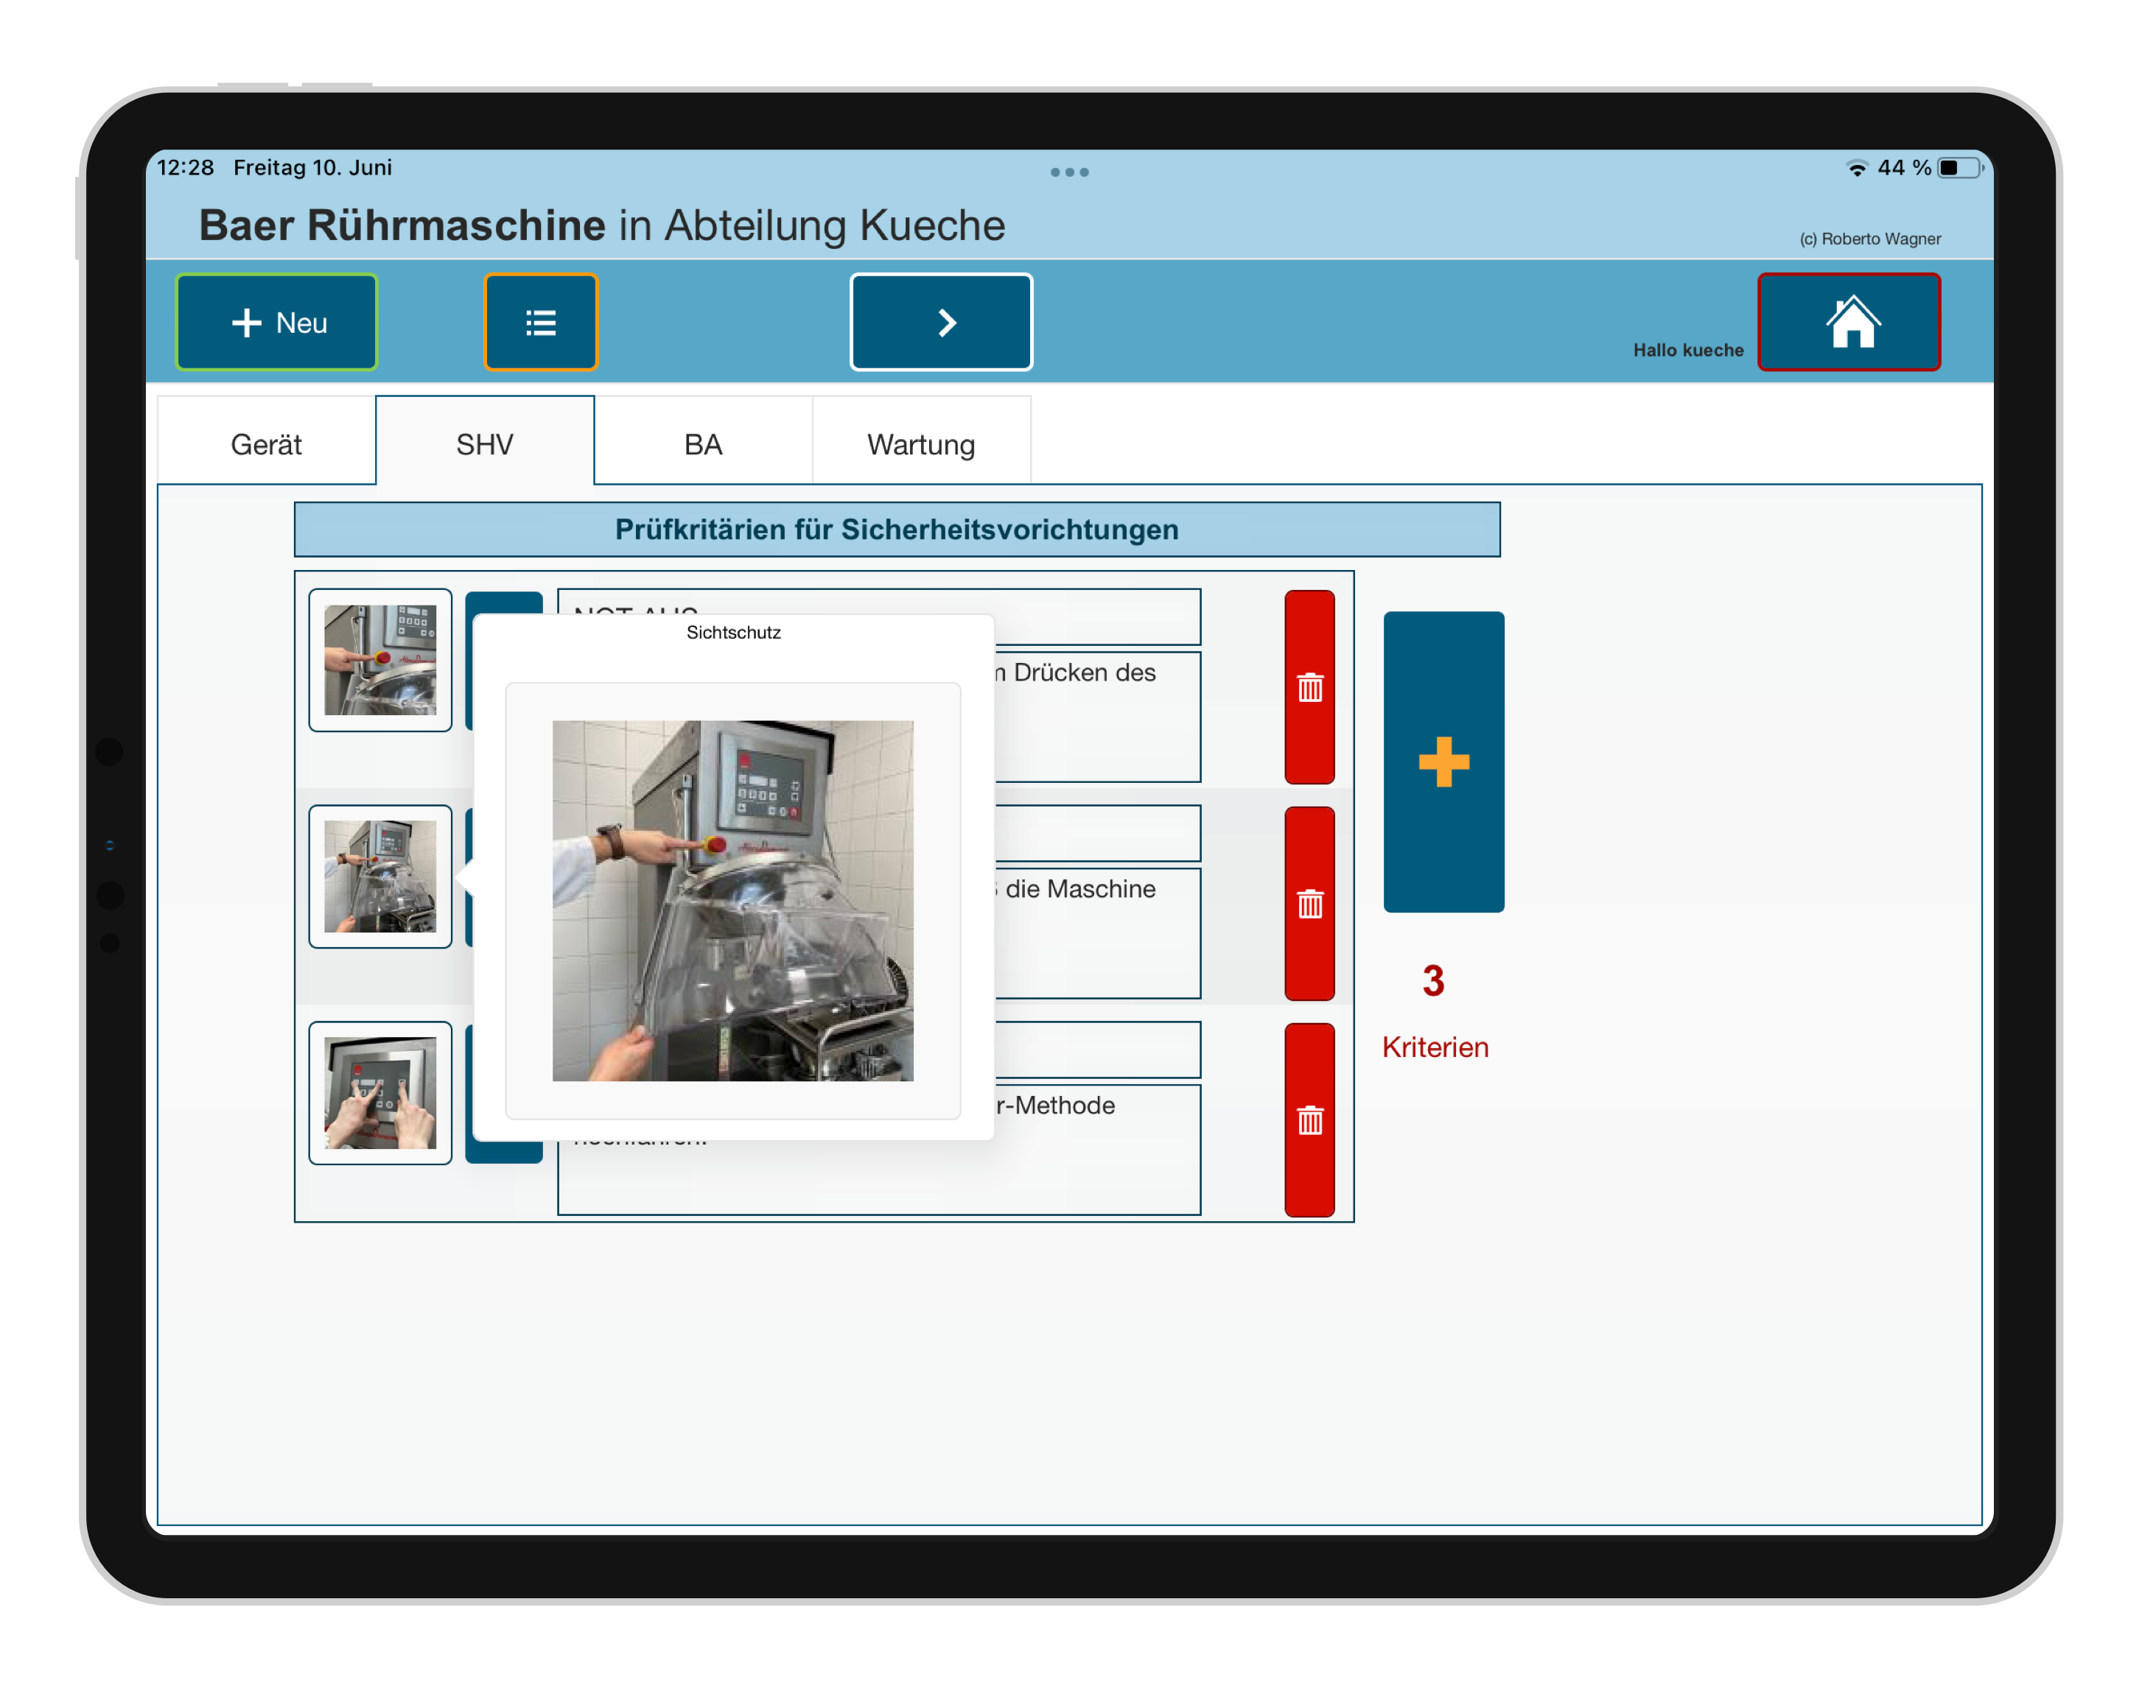Delete the second criterion with trash icon
This screenshot has height=1708, width=2156.
coord(1309,904)
